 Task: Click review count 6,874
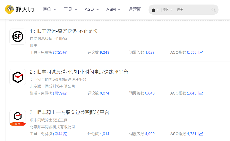pyautogui.click(x=105, y=93)
